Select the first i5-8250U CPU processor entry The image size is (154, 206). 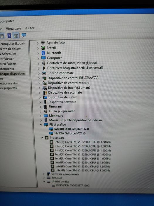83,142
